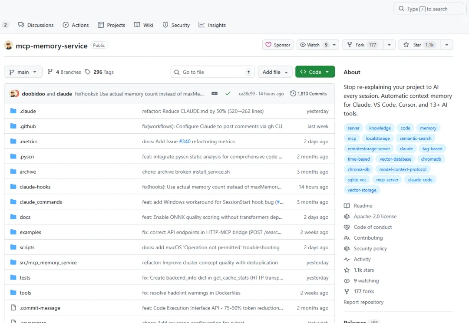Click the .commit-message file icon

[x=13, y=307]
